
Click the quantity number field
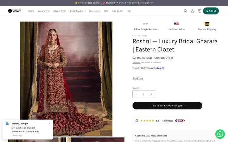click(144, 94)
